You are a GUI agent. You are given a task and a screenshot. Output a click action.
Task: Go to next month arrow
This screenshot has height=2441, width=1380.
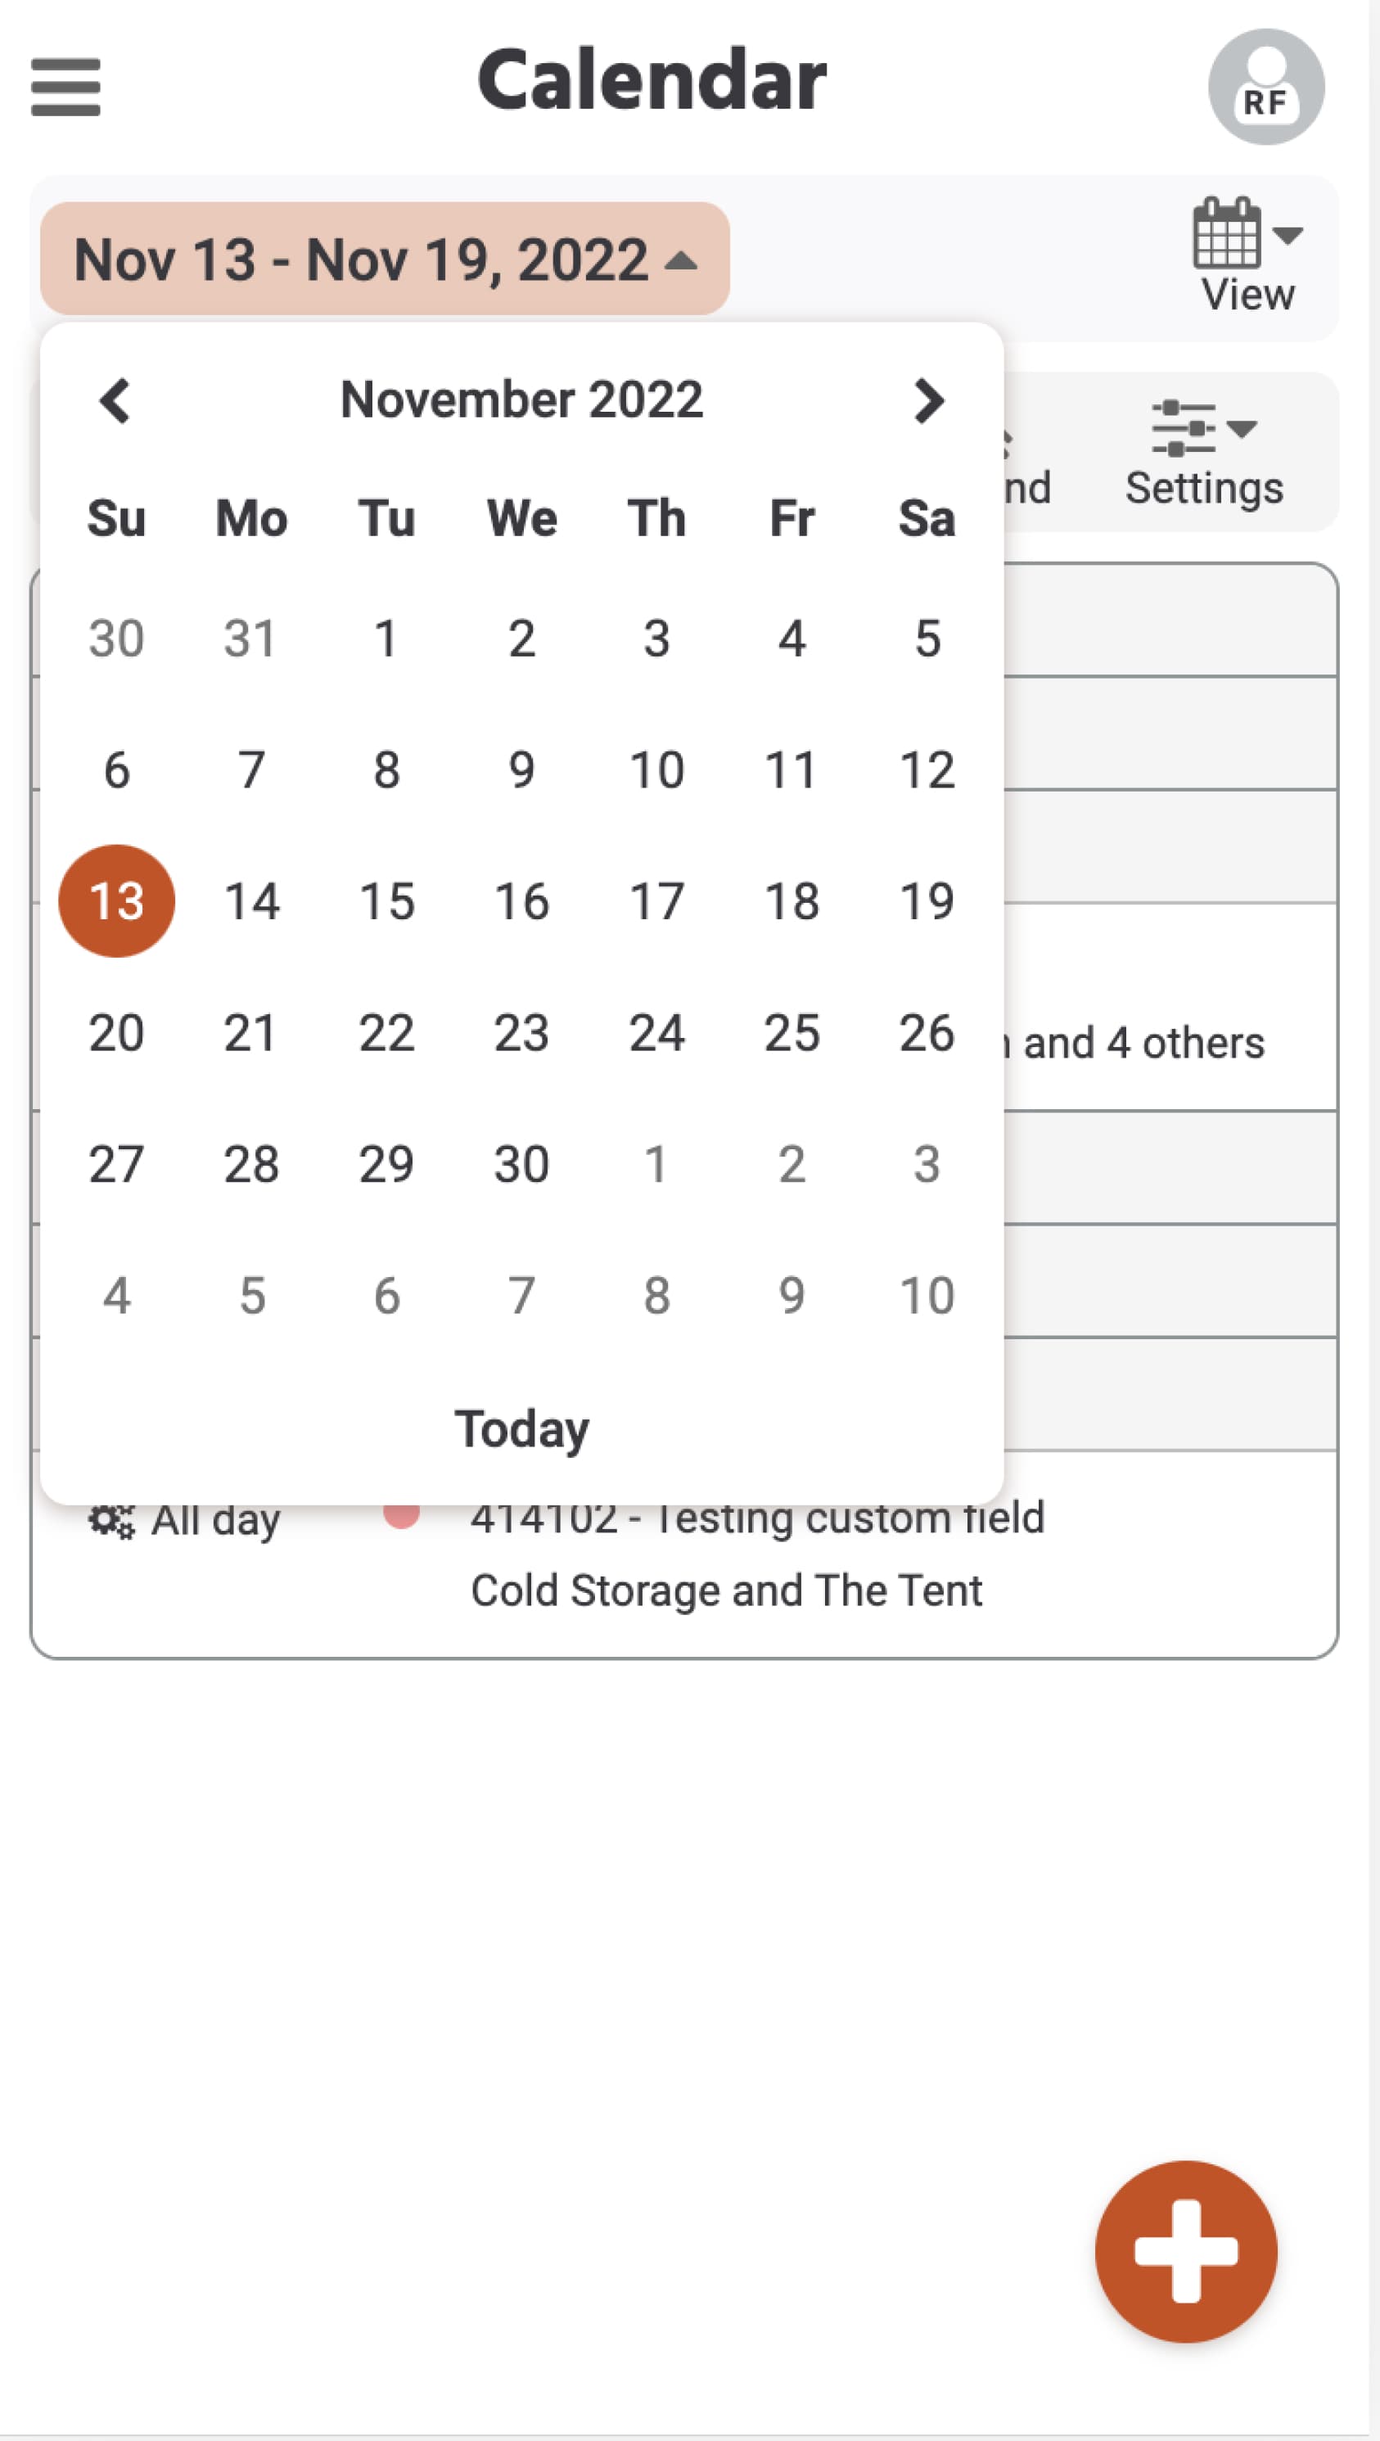click(x=928, y=400)
